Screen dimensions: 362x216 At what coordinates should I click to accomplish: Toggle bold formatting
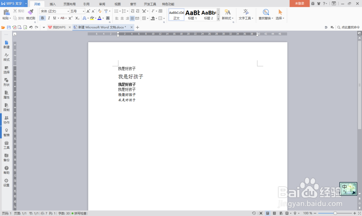(x=43, y=18)
